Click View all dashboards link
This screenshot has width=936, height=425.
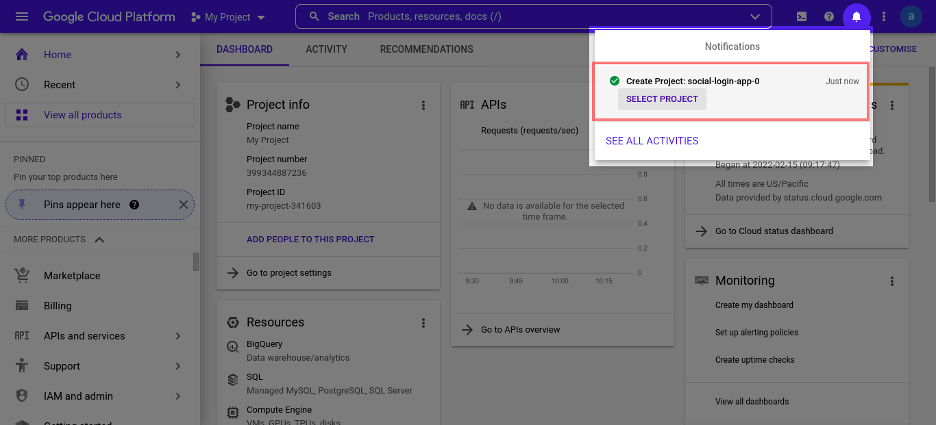point(752,402)
